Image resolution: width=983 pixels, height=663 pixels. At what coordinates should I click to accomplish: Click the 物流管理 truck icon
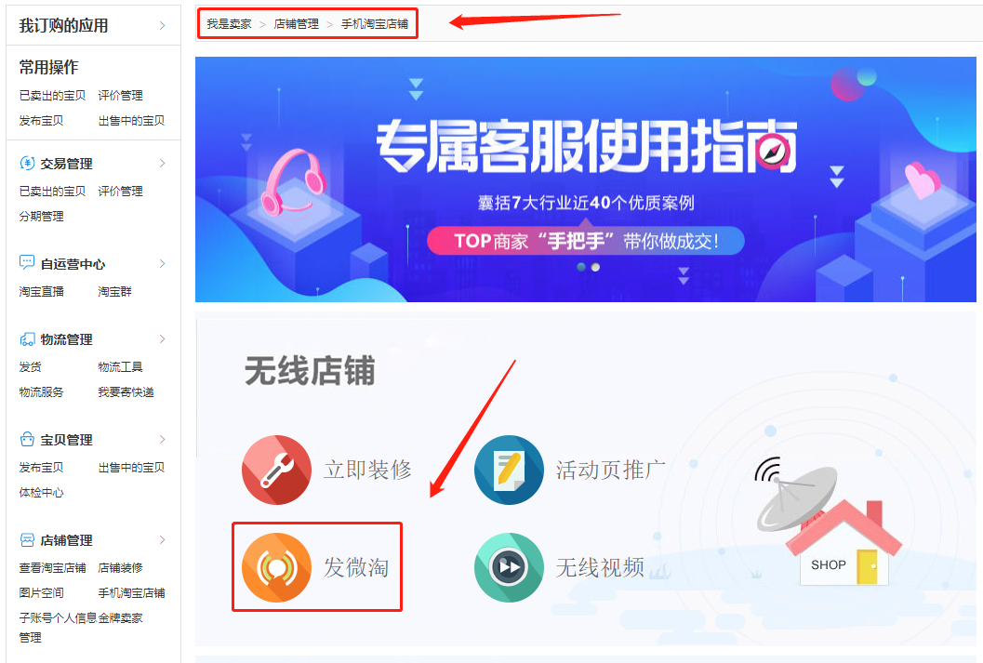(x=27, y=339)
